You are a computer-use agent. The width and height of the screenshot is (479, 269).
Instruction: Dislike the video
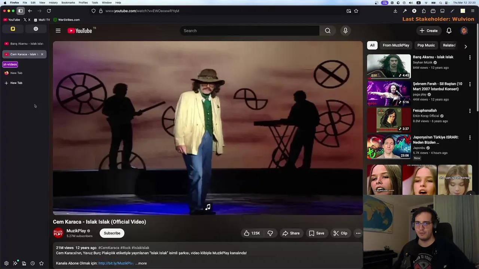pyautogui.click(x=270, y=233)
